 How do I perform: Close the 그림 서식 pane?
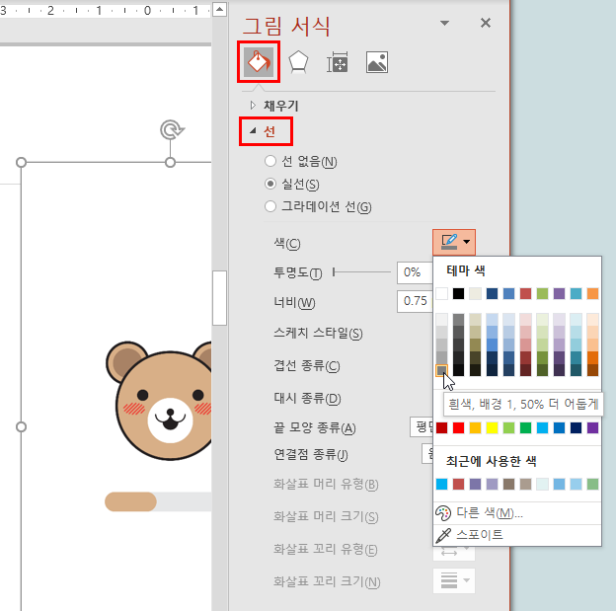click(x=485, y=23)
